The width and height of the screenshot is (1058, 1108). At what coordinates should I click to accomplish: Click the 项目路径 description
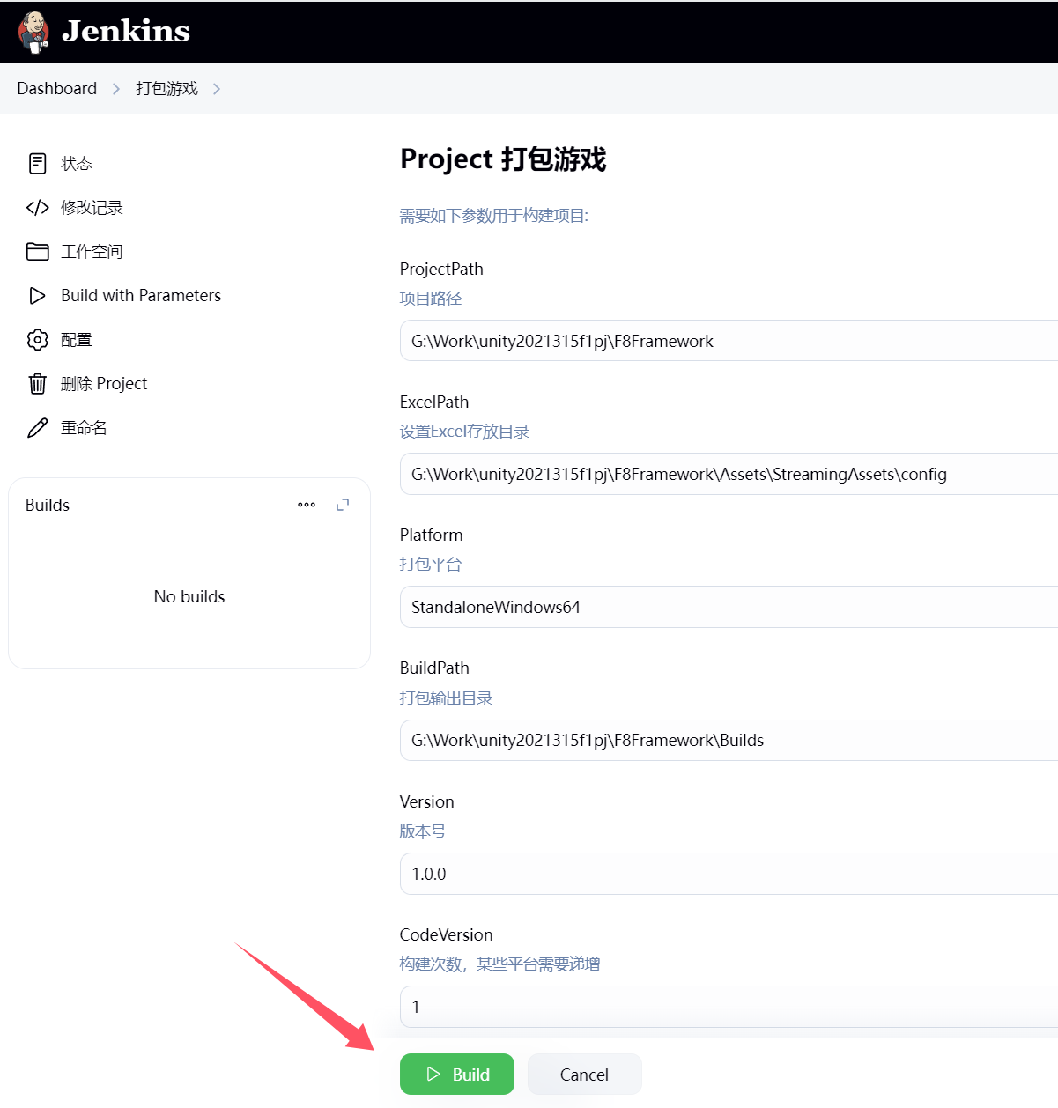point(431,299)
